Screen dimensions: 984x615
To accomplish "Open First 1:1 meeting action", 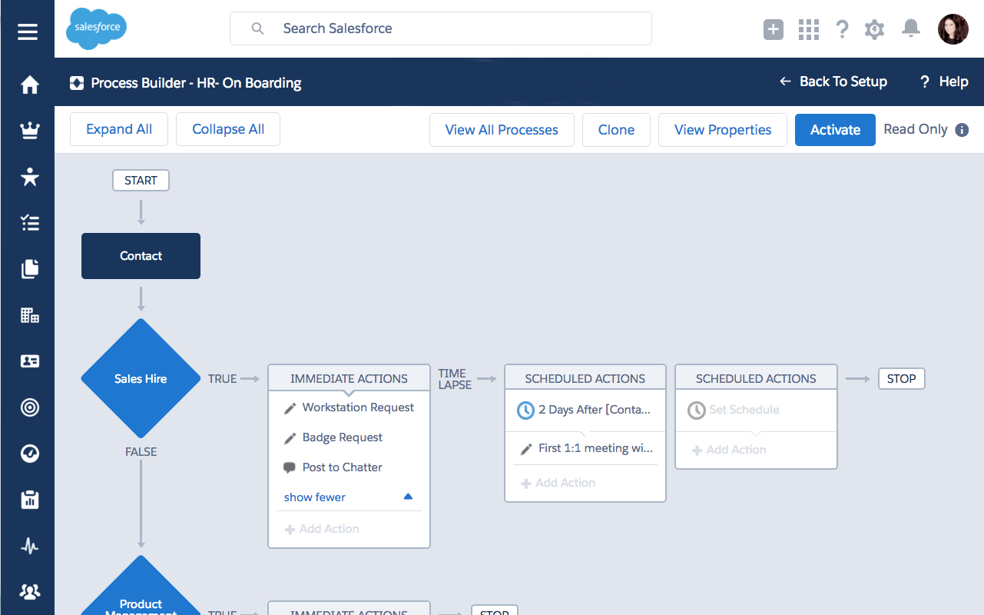I will [596, 448].
